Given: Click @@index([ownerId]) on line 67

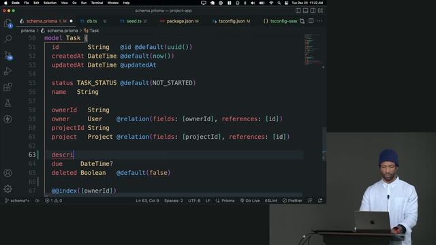Looking at the screenshot, I should click(x=84, y=191).
